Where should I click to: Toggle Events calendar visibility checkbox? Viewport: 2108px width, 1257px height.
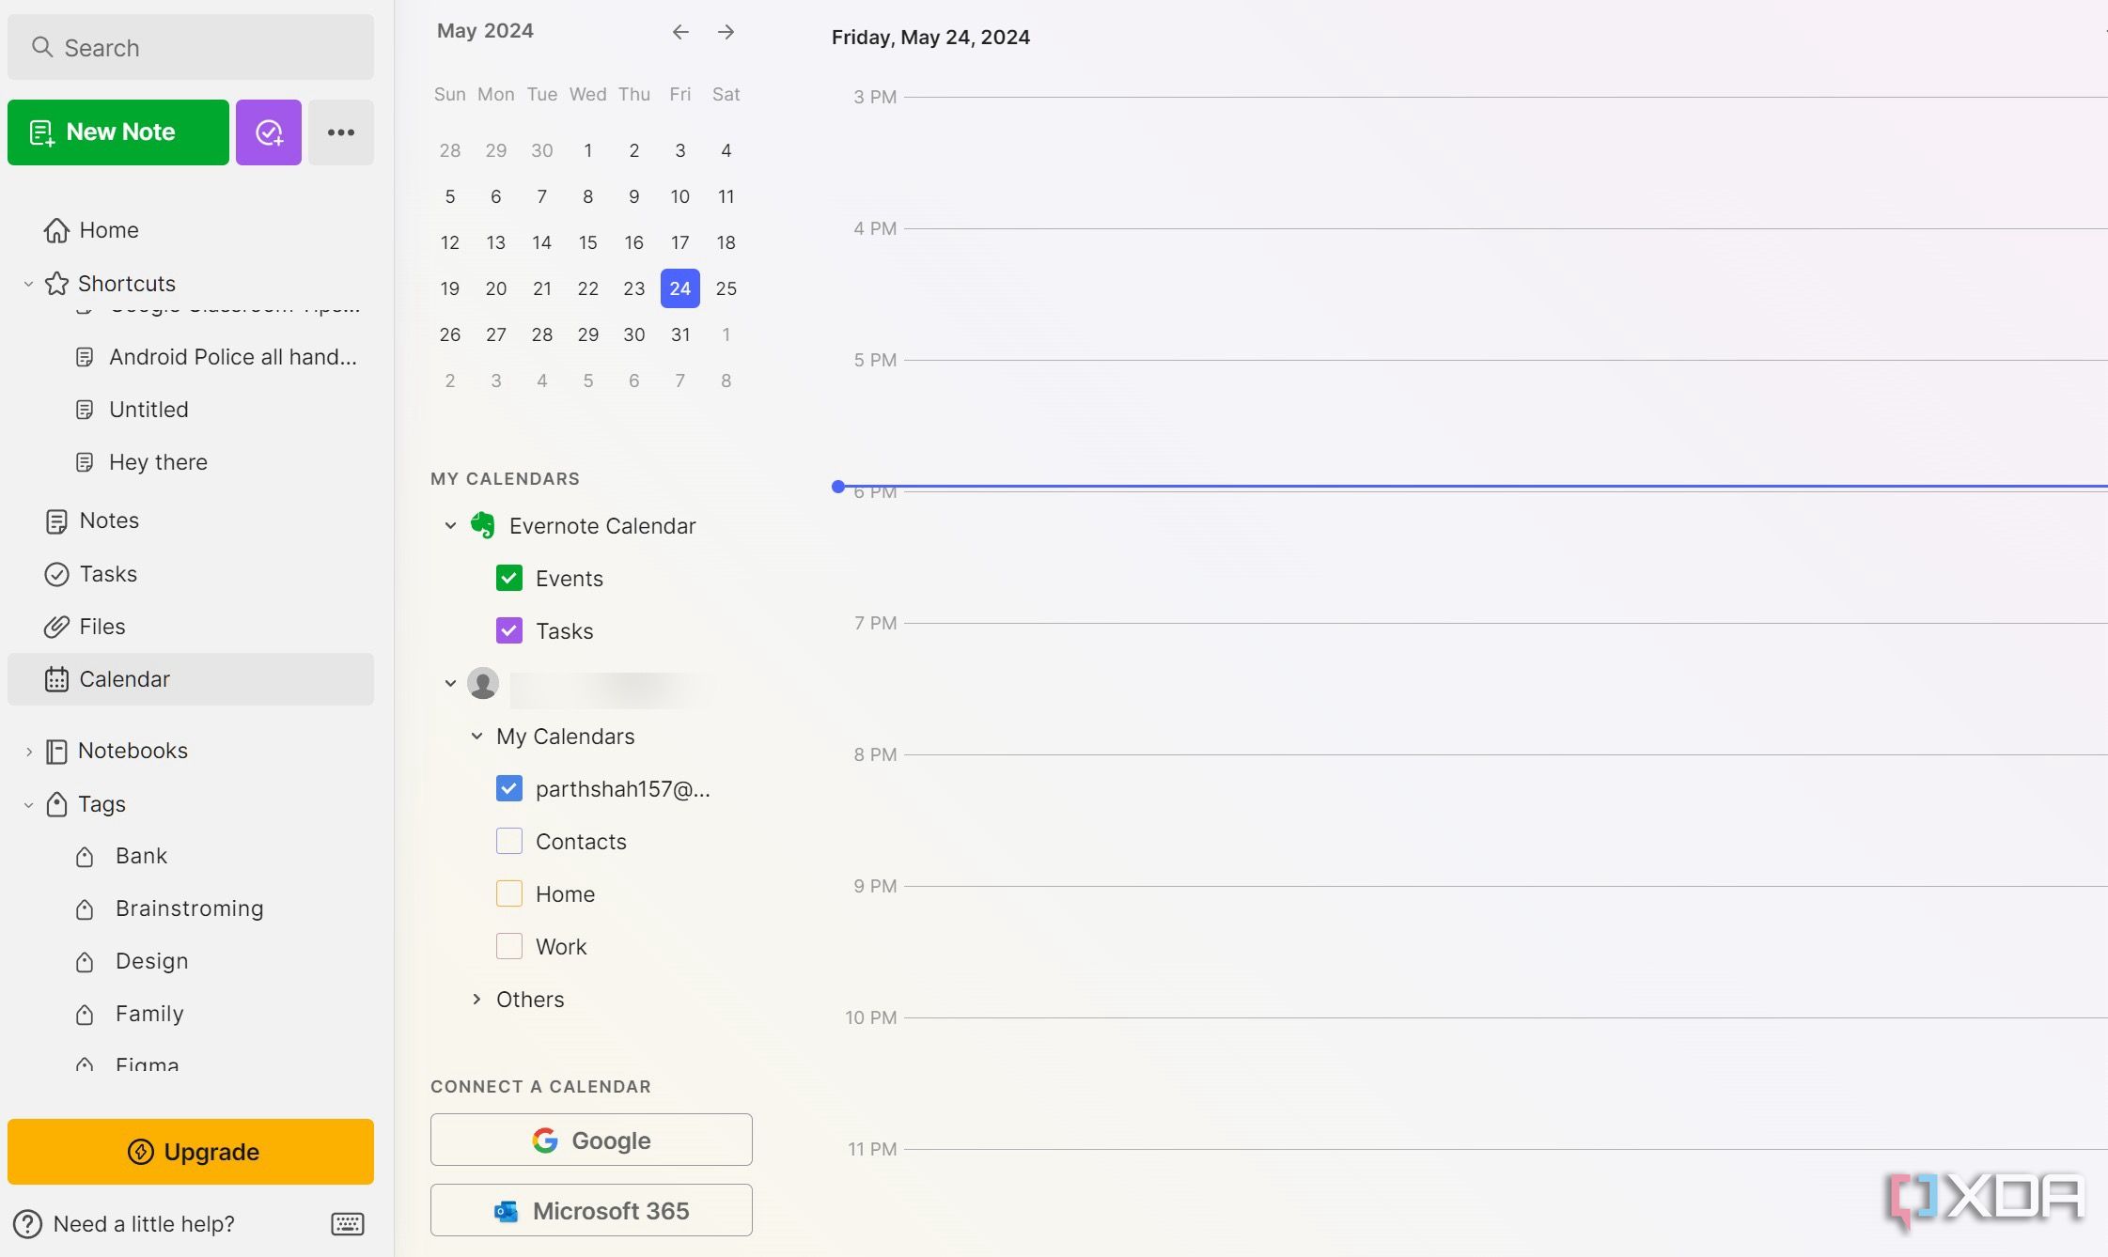coord(509,578)
